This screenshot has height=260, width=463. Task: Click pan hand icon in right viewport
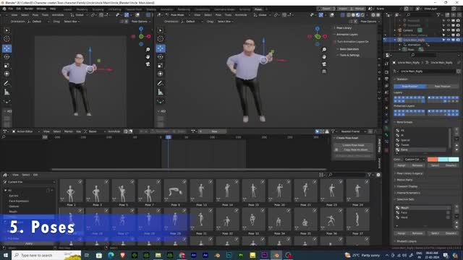pos(324,56)
